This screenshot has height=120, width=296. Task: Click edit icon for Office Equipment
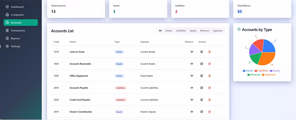click(202, 76)
